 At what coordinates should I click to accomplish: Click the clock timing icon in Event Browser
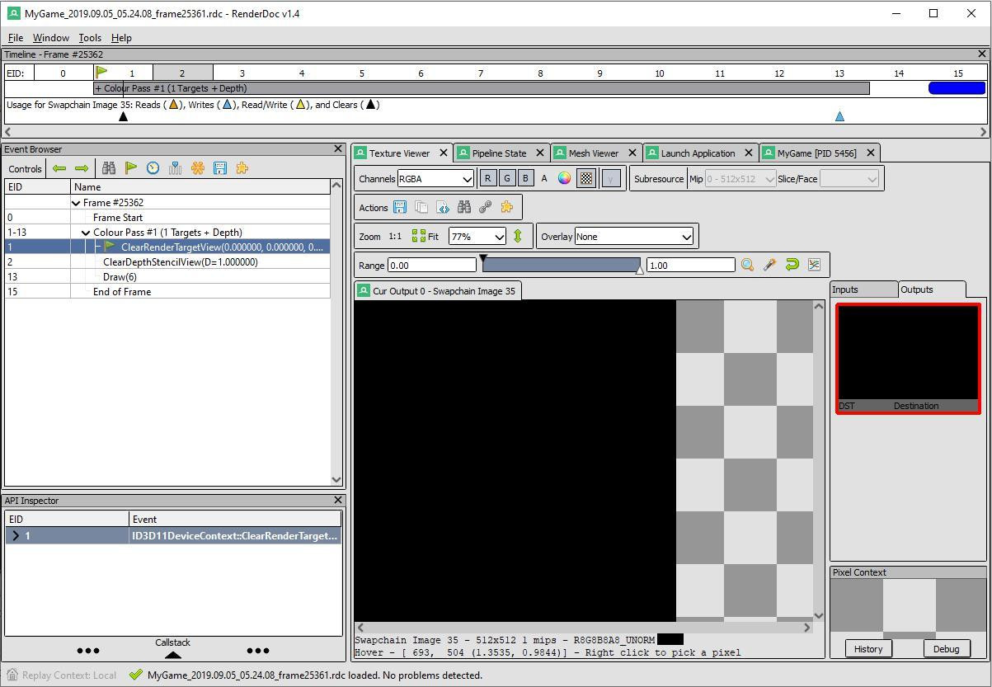pos(153,168)
